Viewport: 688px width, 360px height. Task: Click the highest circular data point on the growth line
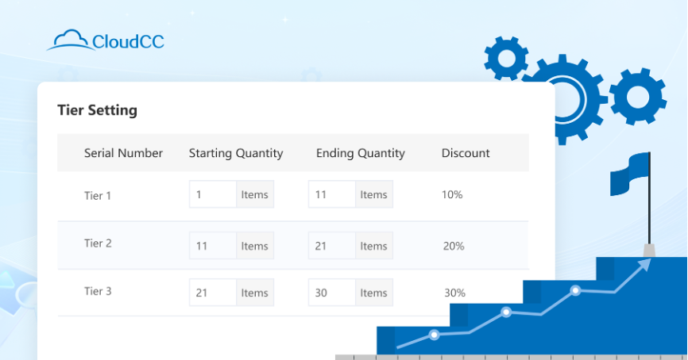pos(576,291)
